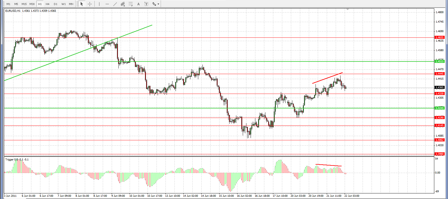Click the red 1.3980 price label
The width and height of the screenshot is (448, 199).
click(439, 154)
